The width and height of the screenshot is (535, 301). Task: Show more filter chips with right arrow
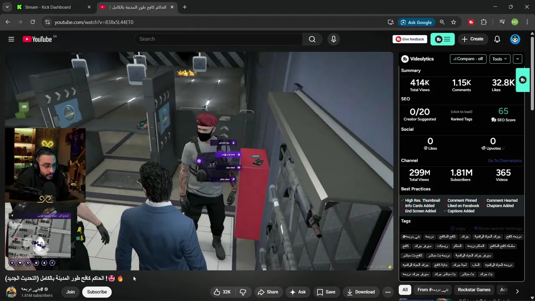[x=517, y=291]
